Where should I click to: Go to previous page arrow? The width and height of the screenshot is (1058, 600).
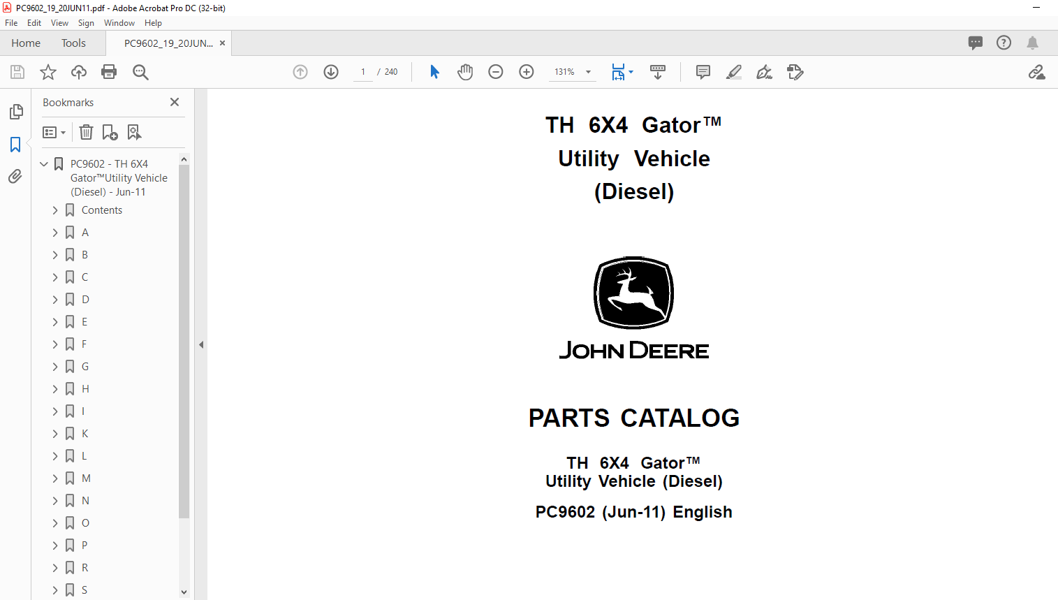(300, 72)
